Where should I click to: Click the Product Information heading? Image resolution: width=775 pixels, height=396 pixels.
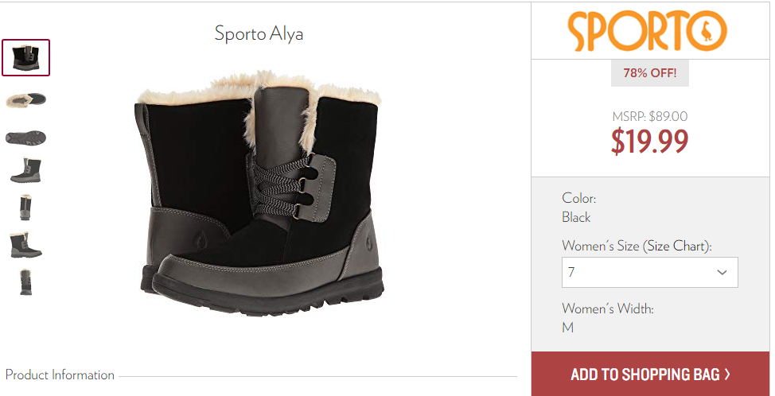click(60, 375)
